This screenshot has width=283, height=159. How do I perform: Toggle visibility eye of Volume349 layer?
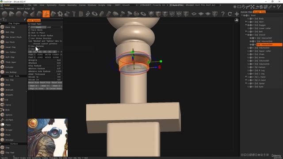(x=251, y=45)
